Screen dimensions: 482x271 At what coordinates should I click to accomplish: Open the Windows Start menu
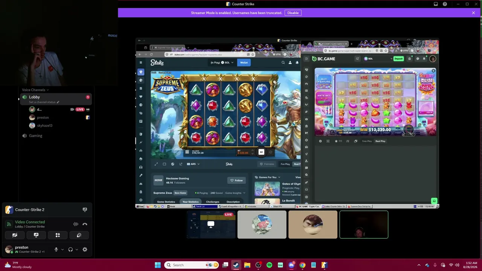(x=158, y=265)
